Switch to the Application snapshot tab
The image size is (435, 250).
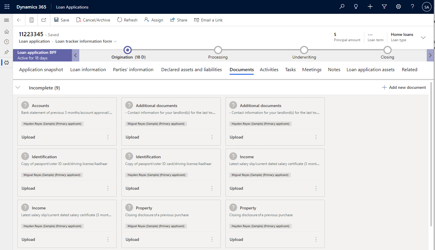coord(41,70)
